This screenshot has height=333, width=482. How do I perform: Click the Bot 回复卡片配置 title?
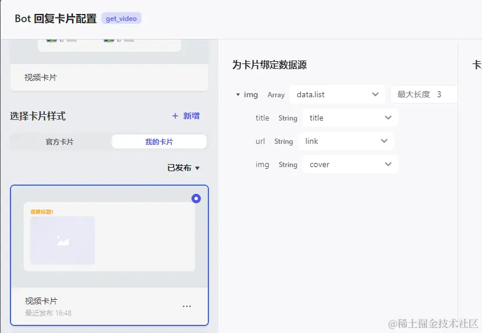point(56,19)
